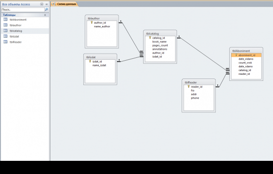
Task: Click the key icon next to author_id
Action: coord(92,23)
